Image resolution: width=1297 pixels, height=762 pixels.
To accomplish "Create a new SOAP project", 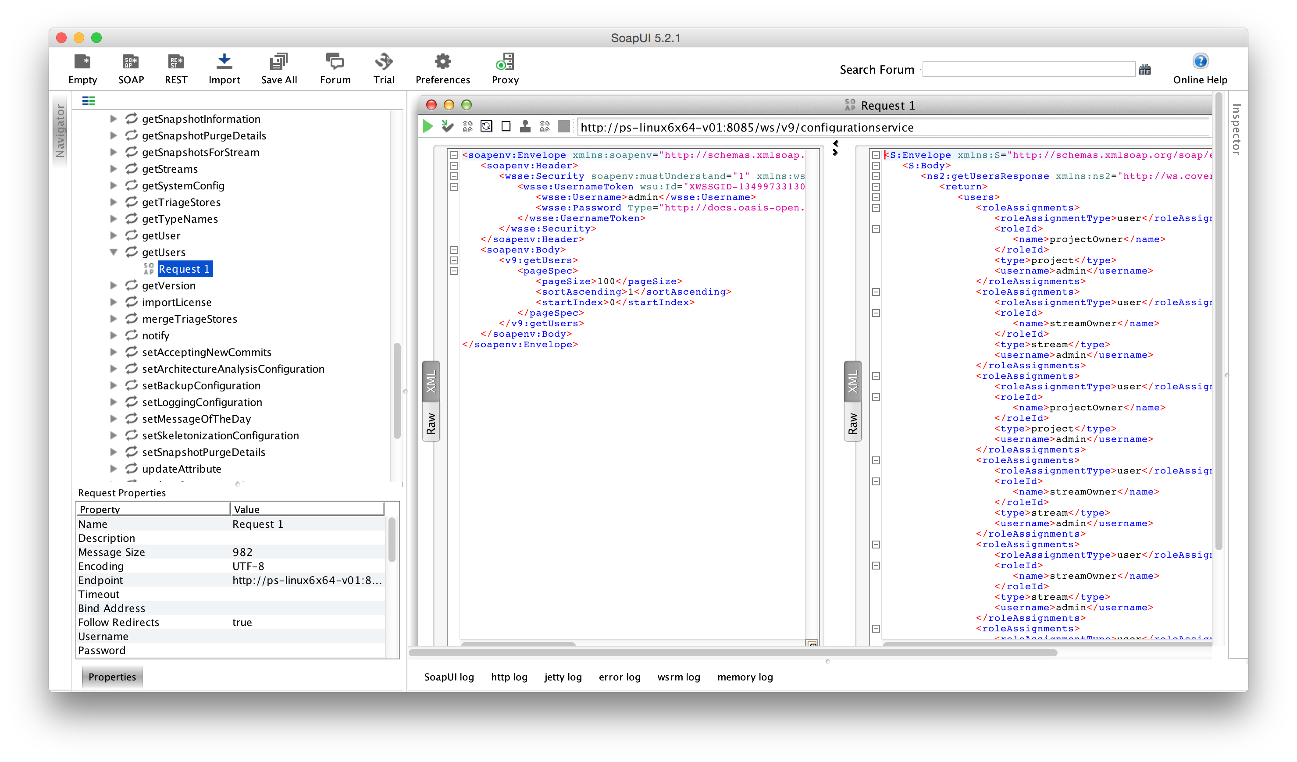I will click(130, 68).
